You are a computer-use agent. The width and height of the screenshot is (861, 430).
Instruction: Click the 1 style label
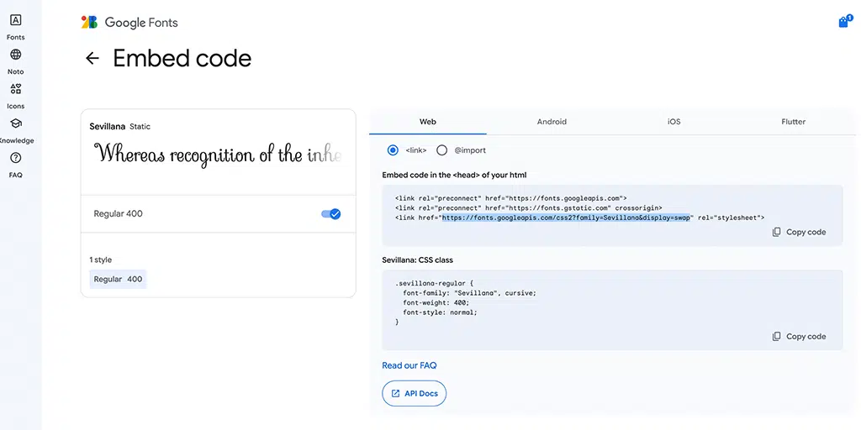pos(101,260)
